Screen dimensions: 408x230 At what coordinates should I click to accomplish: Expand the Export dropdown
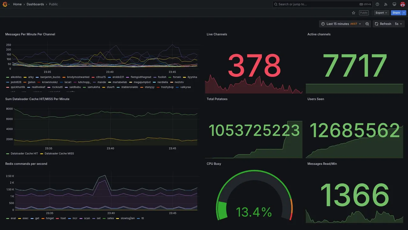click(x=381, y=13)
